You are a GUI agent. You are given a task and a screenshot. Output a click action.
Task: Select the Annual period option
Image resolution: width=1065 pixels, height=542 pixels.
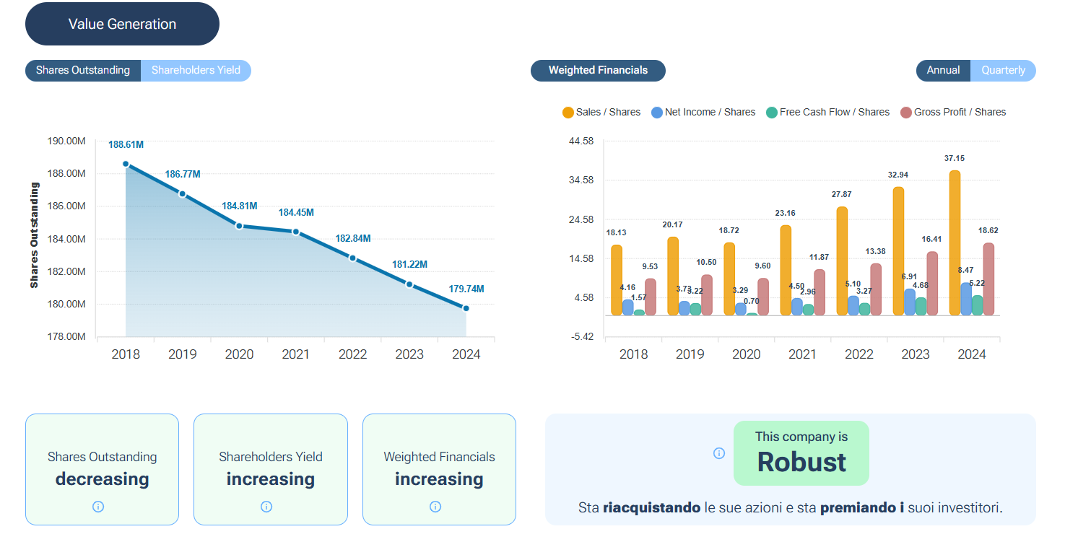(943, 71)
